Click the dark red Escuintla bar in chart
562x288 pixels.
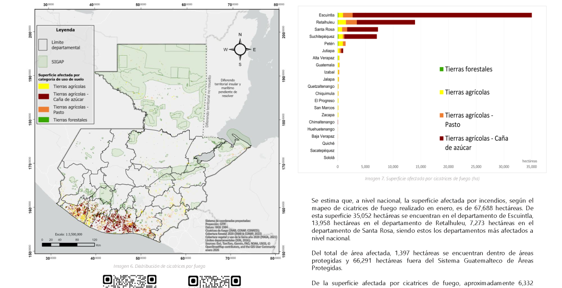(x=442, y=15)
